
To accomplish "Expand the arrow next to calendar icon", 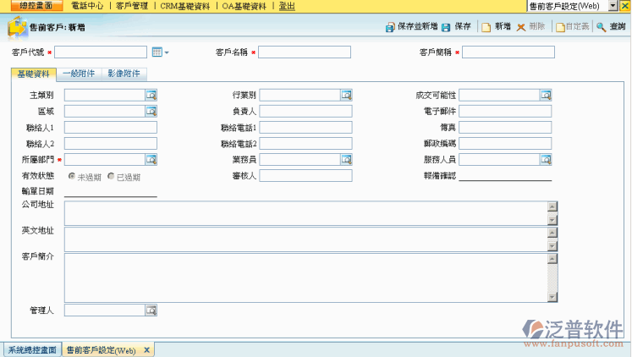I will pos(167,53).
